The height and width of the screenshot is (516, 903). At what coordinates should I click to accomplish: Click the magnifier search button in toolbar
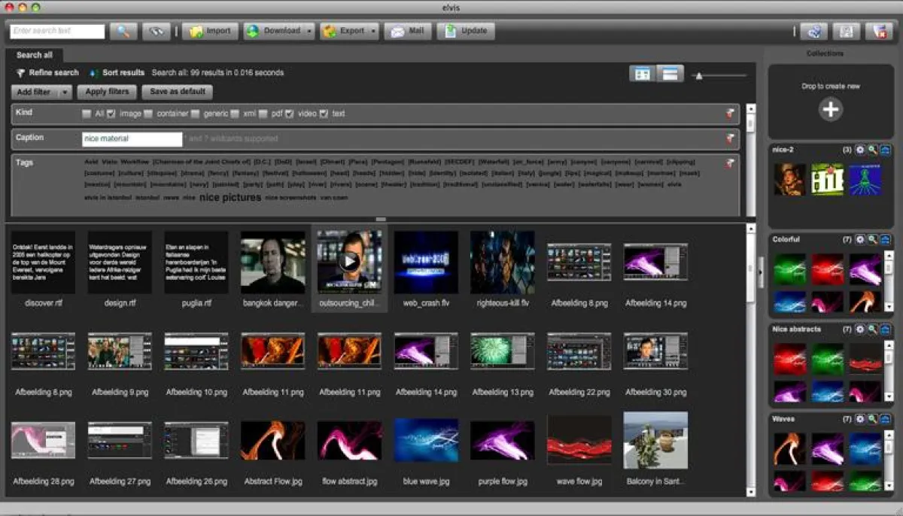[123, 32]
